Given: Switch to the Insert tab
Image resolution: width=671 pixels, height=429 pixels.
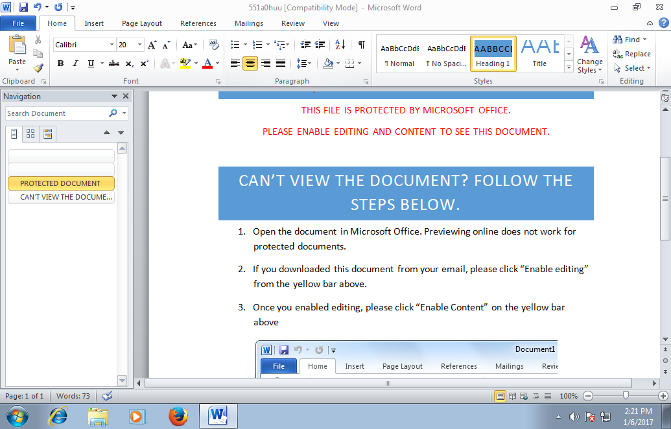Looking at the screenshot, I should (94, 23).
